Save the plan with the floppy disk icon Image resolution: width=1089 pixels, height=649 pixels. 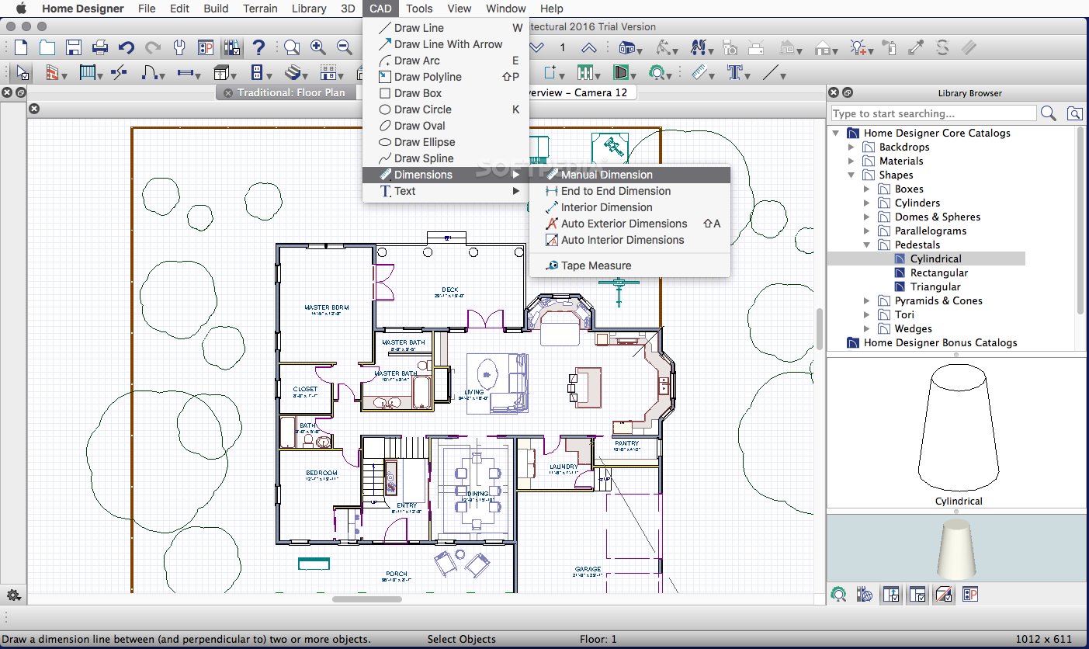coord(74,47)
